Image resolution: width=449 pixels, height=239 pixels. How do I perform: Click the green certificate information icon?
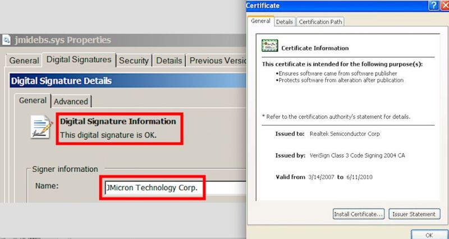point(269,46)
